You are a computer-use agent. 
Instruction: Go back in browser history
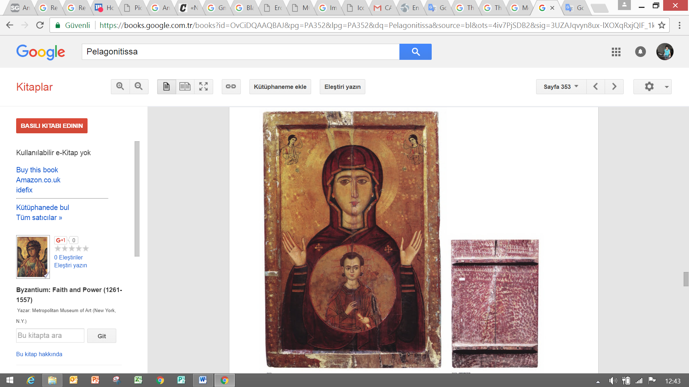[x=10, y=25]
